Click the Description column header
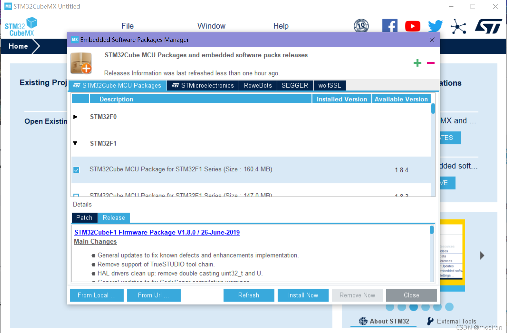This screenshot has width=507, height=333. [x=201, y=99]
